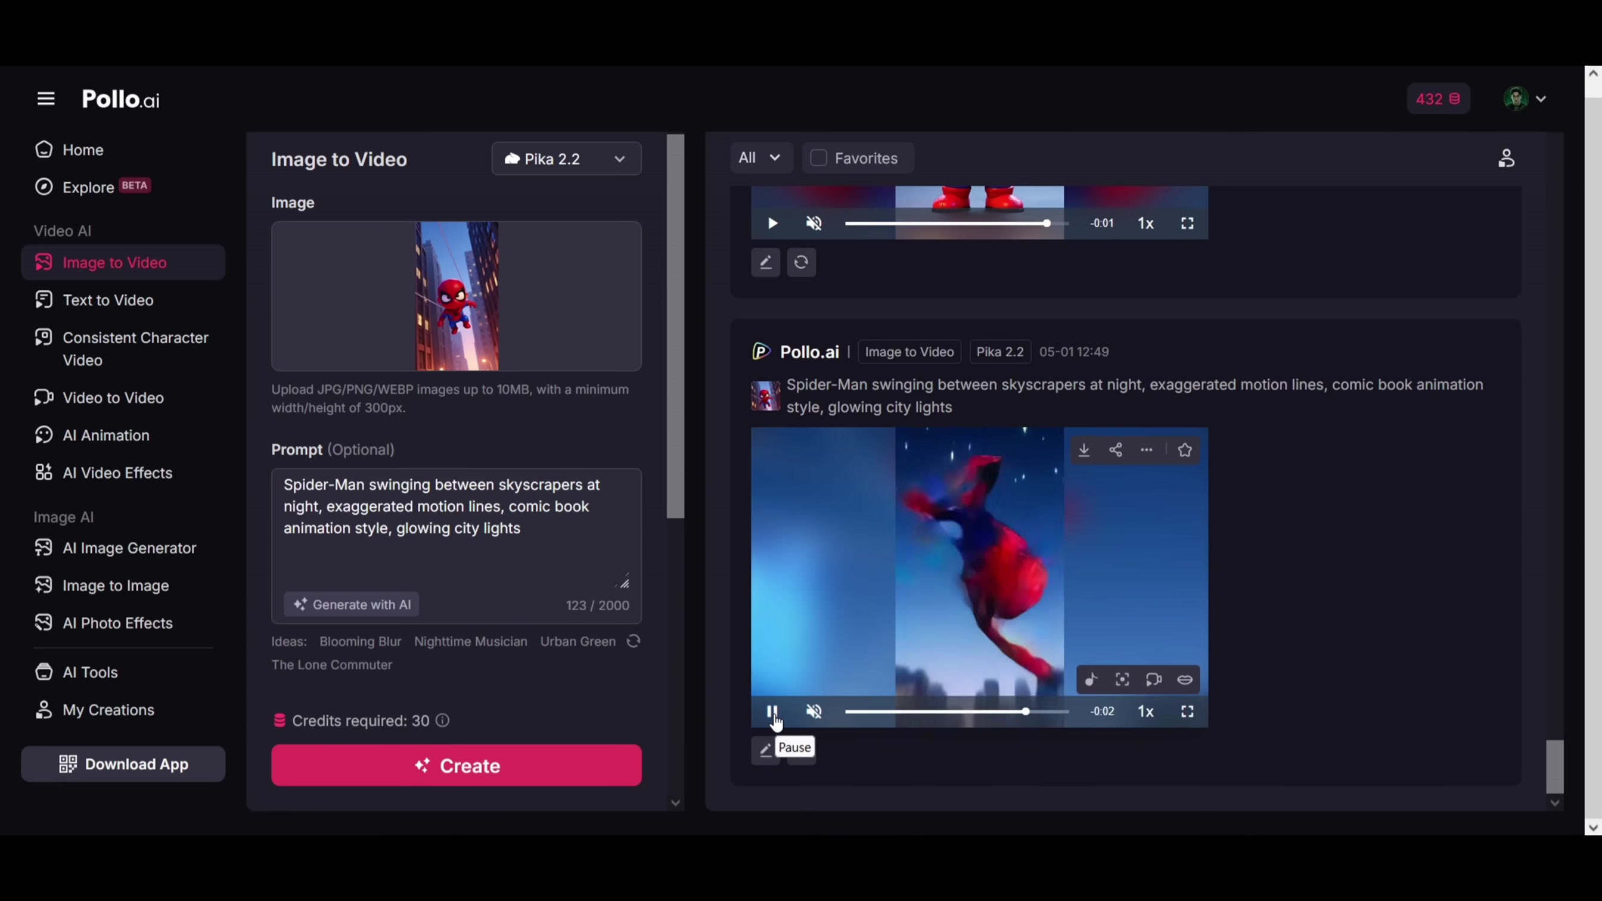Share the Spider-Man video
The image size is (1602, 901).
pyautogui.click(x=1116, y=450)
